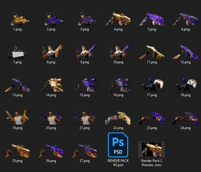Click the "8.png" file name label
Screen dimensions: 201x172
click(x=51, y=62)
